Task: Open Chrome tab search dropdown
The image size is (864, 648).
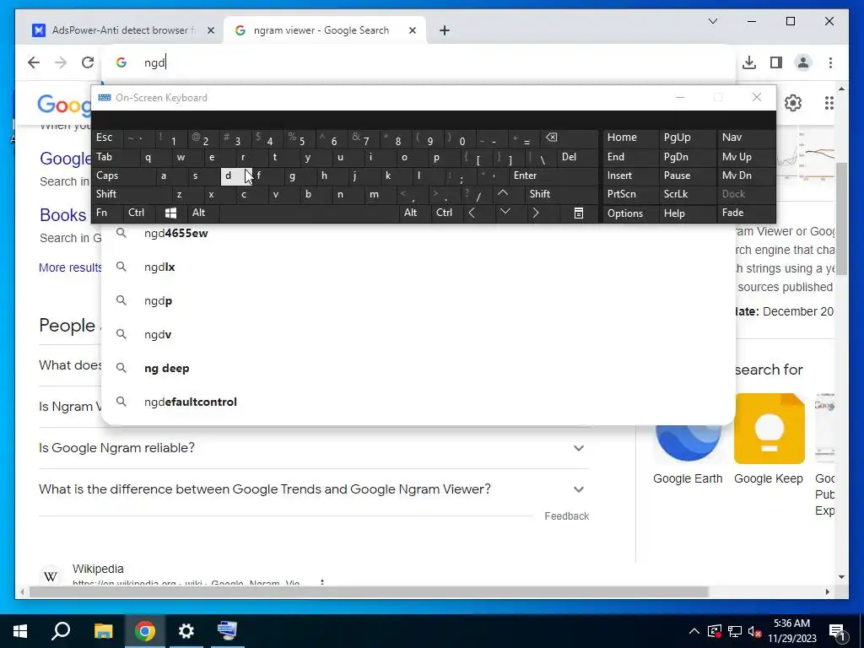Action: click(x=712, y=21)
